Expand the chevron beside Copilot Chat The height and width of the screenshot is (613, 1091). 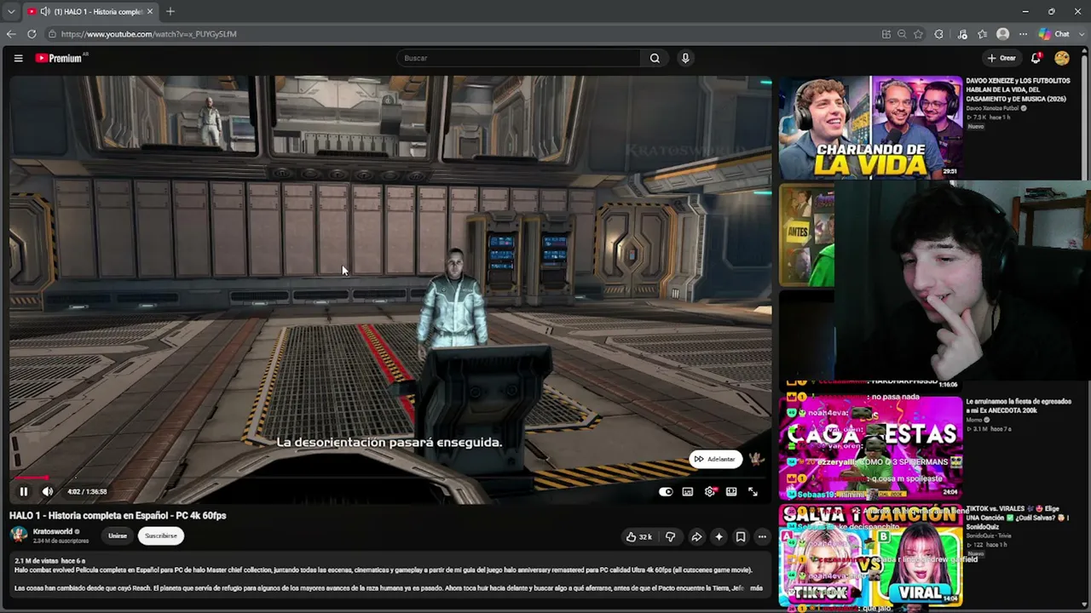pyautogui.click(x=1082, y=34)
